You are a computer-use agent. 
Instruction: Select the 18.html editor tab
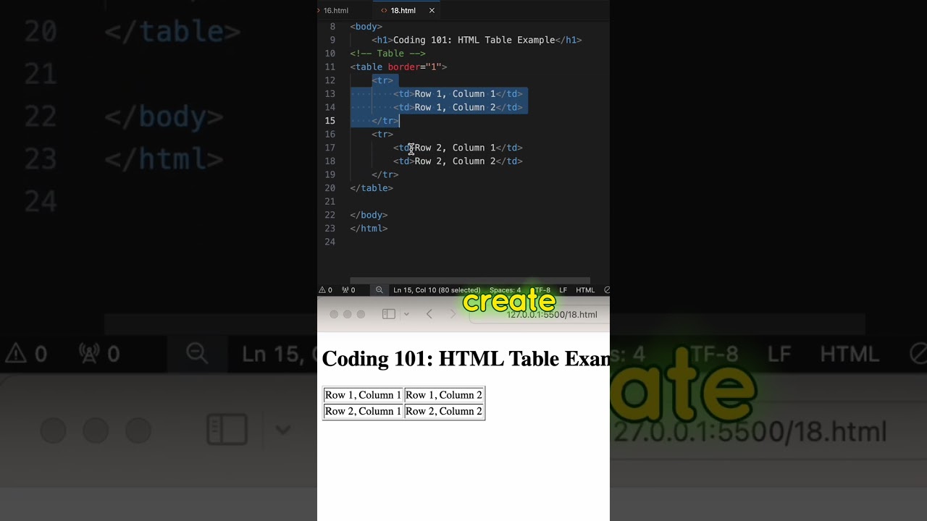pos(403,11)
